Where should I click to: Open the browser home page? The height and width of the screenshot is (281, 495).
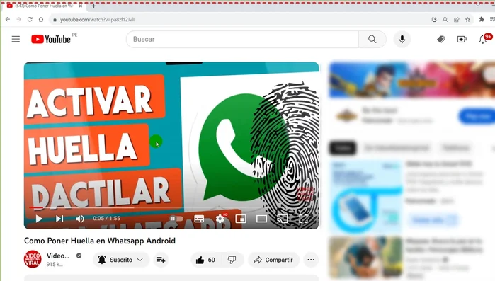tap(41, 20)
